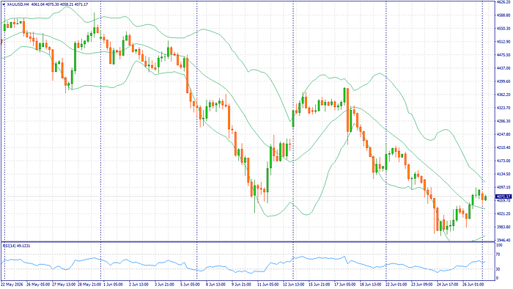Click the 4323.70 price axis label
Image resolution: width=513 pixels, height=289 pixels.
pos(503,108)
